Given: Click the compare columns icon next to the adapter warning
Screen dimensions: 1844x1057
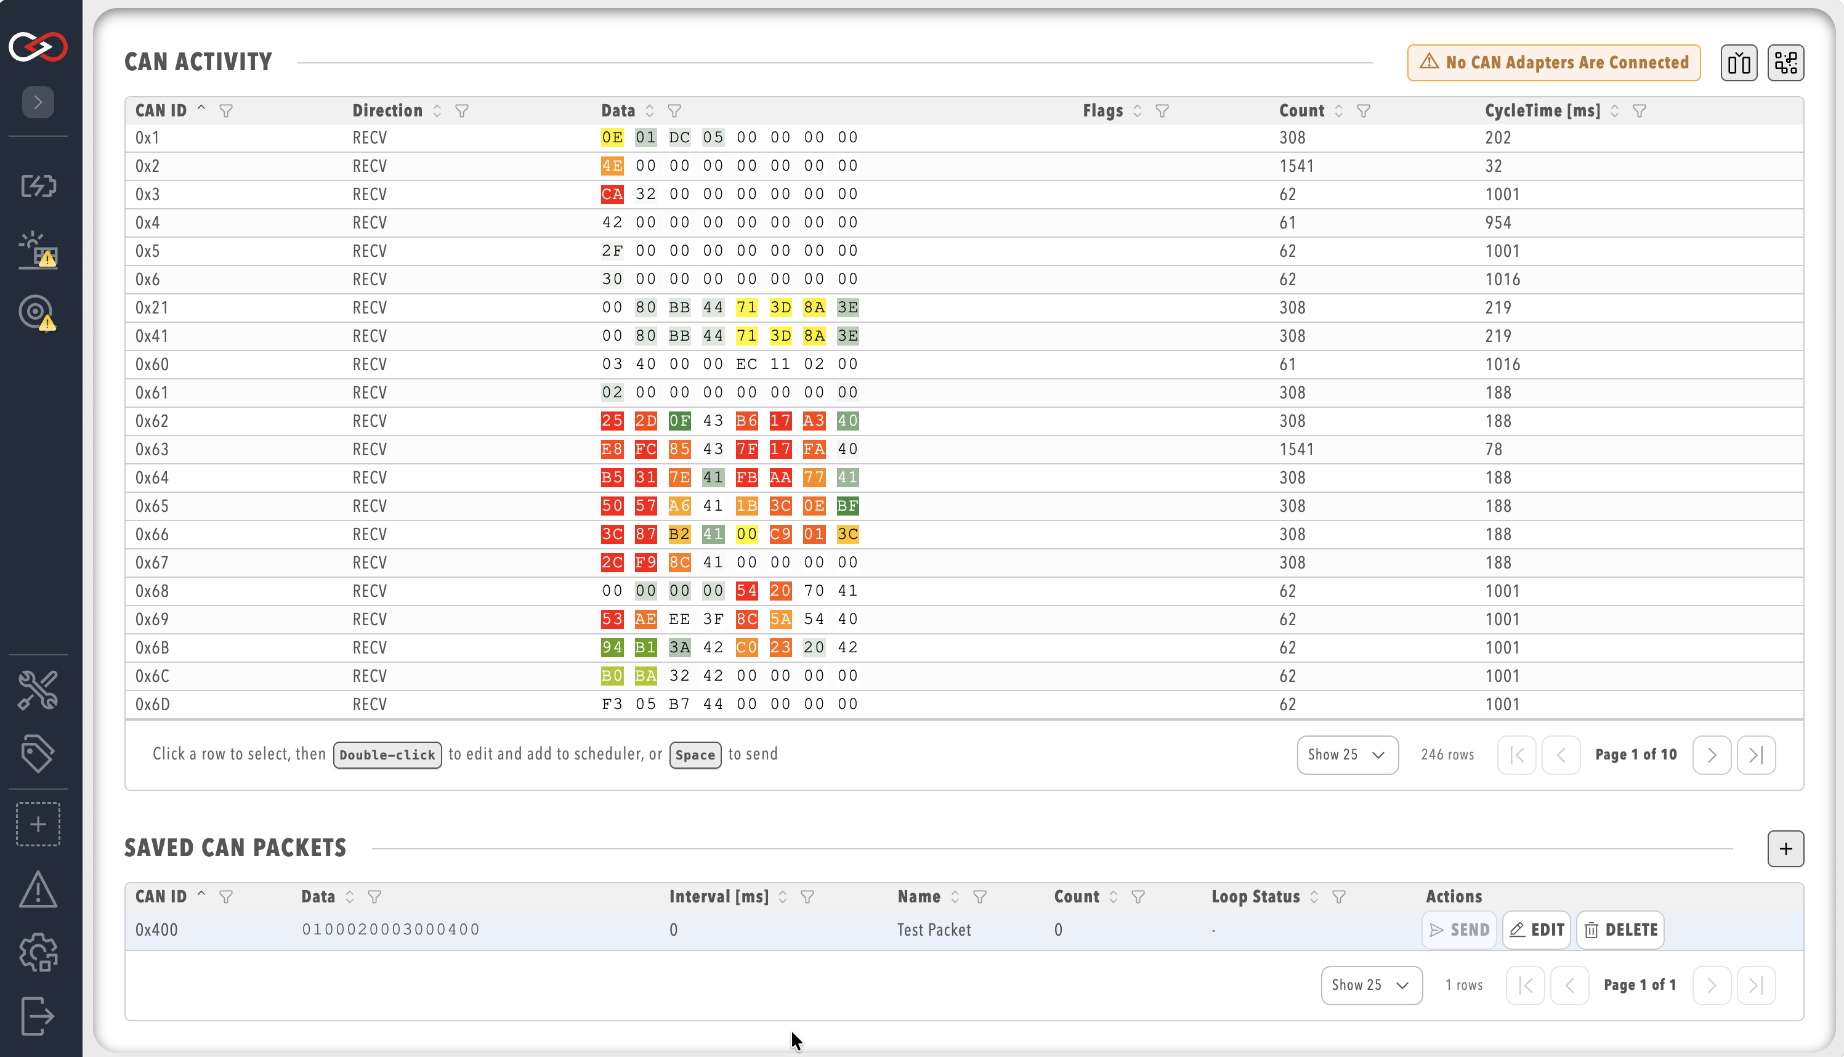Looking at the screenshot, I should (1739, 63).
